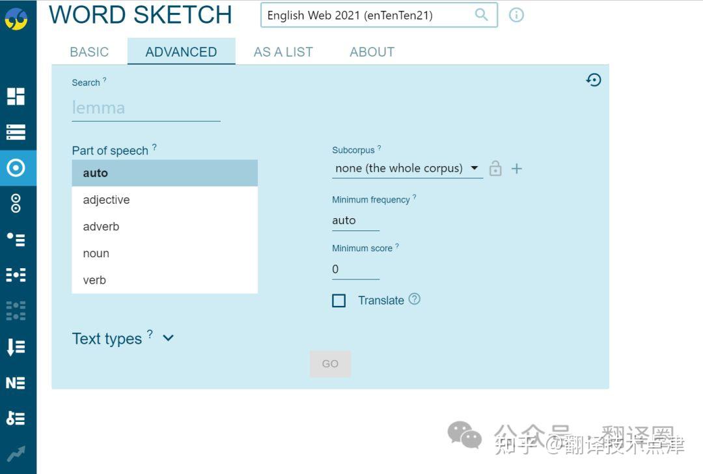Viewport: 703px width, 474px height.
Task: Click the search history icon
Action: [593, 80]
